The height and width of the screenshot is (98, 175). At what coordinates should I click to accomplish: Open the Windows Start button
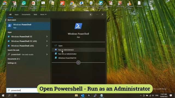3,96
